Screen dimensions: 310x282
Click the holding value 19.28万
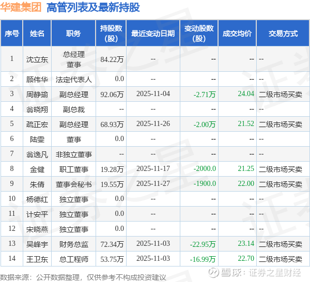pyautogui.click(x=112, y=169)
